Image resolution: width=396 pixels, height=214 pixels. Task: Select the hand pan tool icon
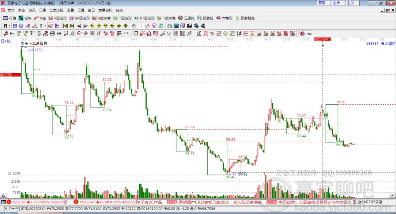coord(135,26)
